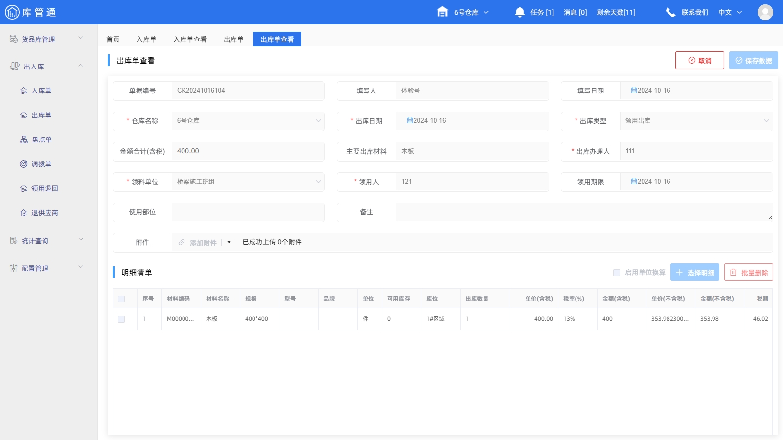This screenshot has width=783, height=440.
Task: Click the 400*400 规格 cell
Action: [x=259, y=319]
